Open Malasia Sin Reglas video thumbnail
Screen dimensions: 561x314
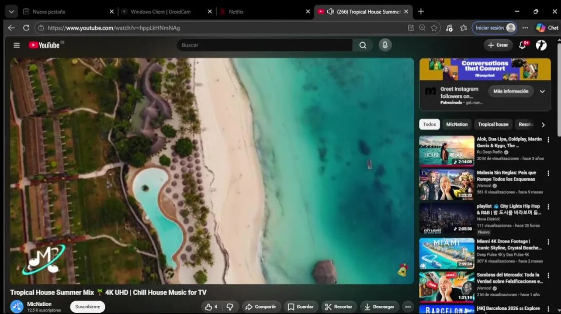(447, 185)
